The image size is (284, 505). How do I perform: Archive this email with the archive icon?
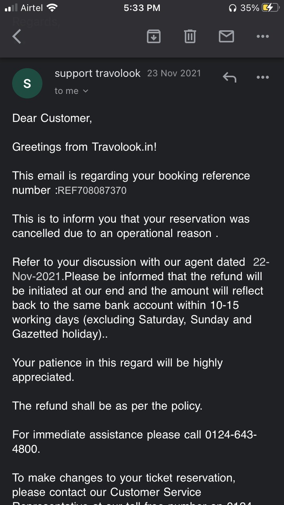153,37
